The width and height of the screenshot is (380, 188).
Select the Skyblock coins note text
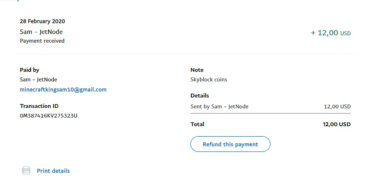209,80
